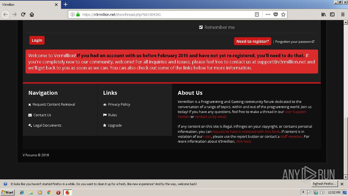Click the click here link about V3rmillion
Image resolution: width=348 pixels, height=196 pixels.
(x=244, y=142)
